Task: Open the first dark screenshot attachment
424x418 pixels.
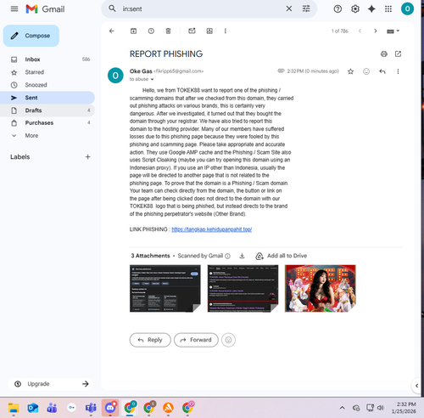Action: pos(165,288)
